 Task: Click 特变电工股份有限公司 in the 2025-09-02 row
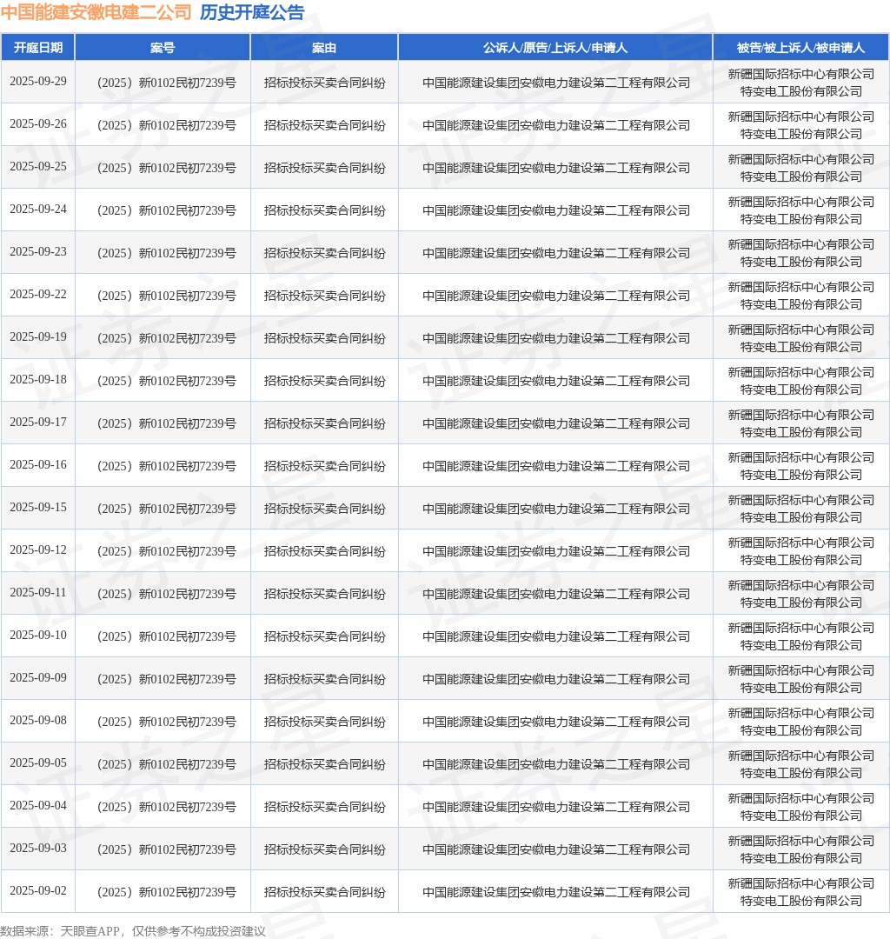pos(800,900)
